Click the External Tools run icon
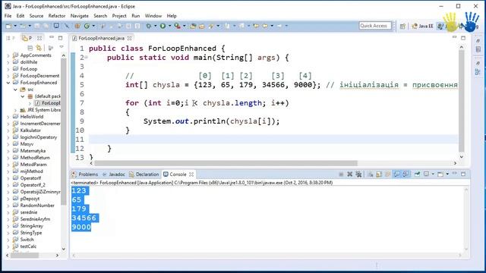 pos(177,26)
